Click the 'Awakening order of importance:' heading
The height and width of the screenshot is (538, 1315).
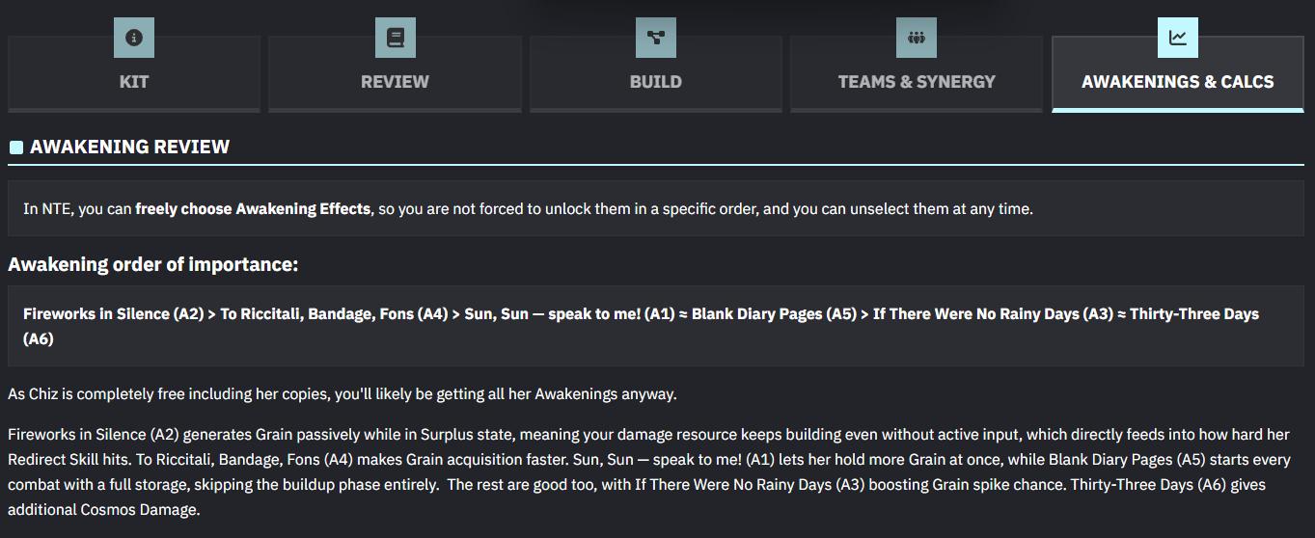click(153, 264)
